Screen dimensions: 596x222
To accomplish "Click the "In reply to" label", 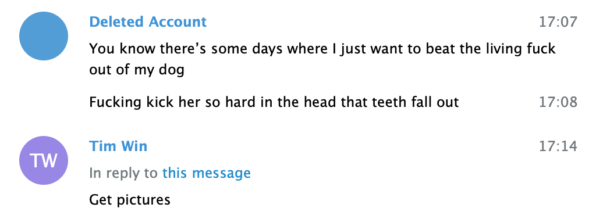I will pos(123,173).
